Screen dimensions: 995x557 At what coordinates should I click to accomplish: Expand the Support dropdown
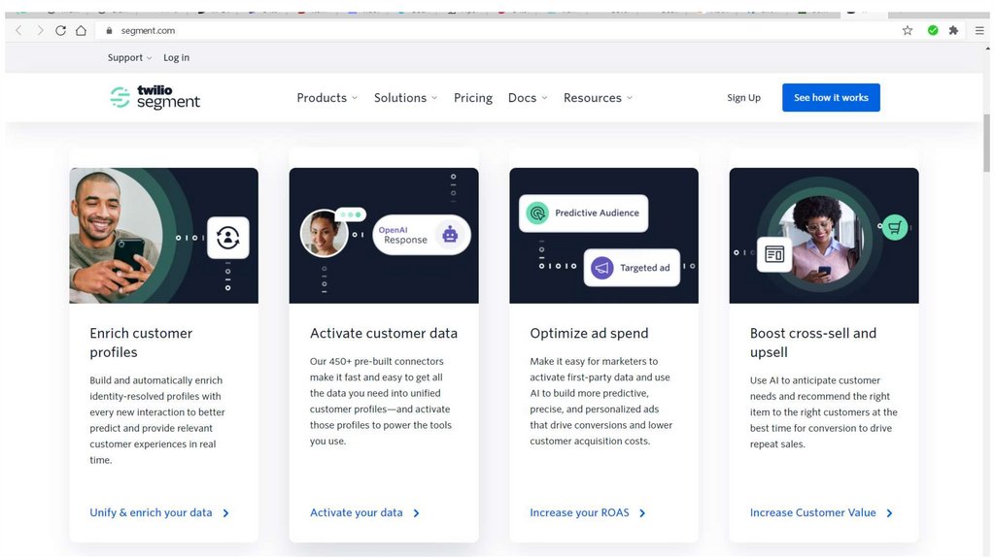click(129, 58)
